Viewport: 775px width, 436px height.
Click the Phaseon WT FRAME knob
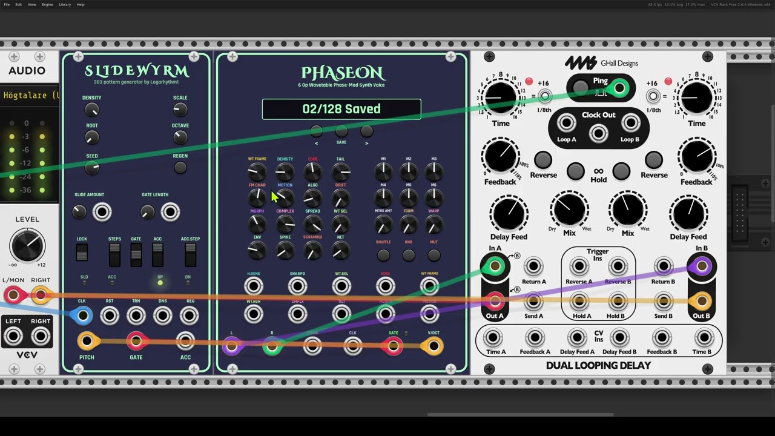257,173
